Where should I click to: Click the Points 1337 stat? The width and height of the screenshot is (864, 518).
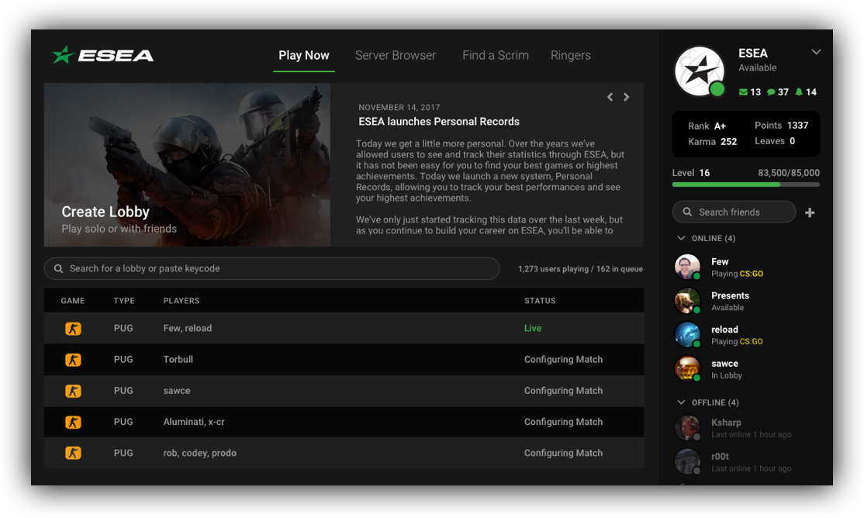781,126
